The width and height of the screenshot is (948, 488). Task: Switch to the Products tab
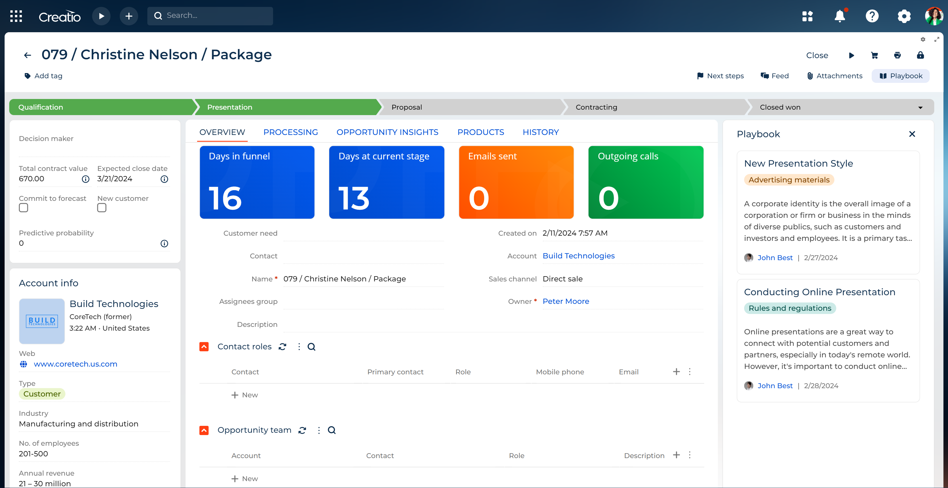(x=481, y=132)
